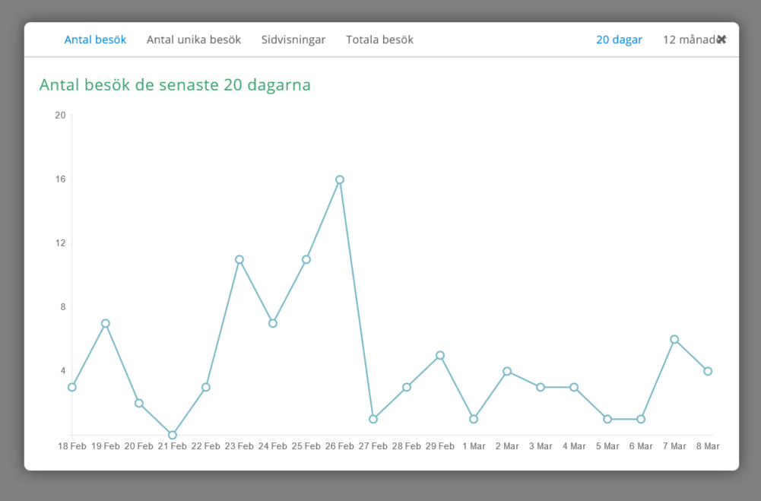Viewport: 761px width, 501px height.
Task: Select the Sidvisningar tab
Action: tap(293, 40)
